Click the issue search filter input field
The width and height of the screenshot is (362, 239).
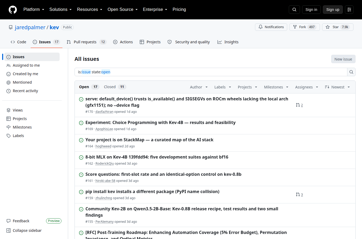(x=211, y=72)
